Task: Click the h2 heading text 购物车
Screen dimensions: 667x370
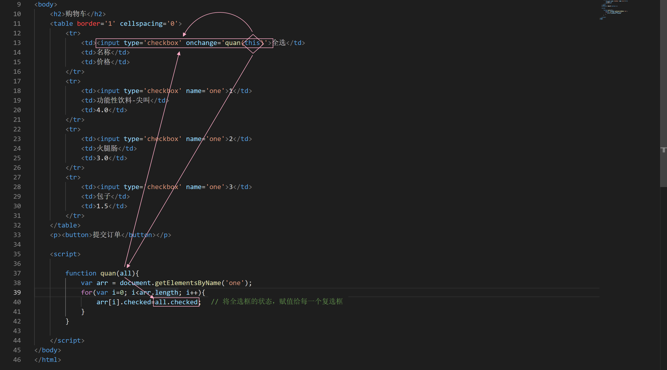Action: click(x=76, y=14)
